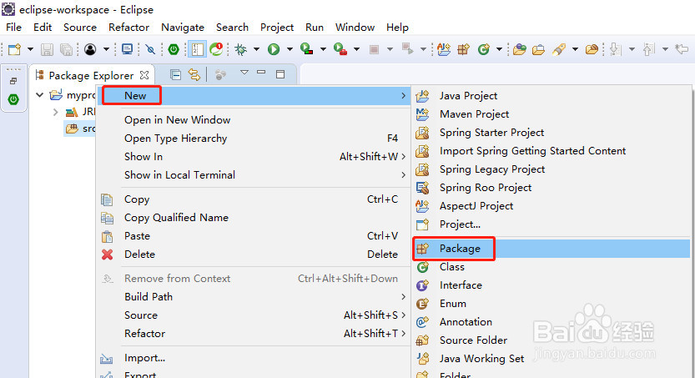Open the New Java Class dropdown arrow
The width and height of the screenshot is (695, 378).
click(499, 49)
